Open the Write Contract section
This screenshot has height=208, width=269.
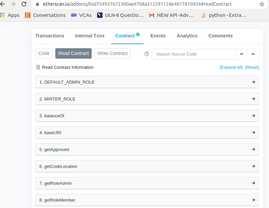[x=112, y=53]
